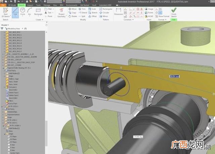Click Circular pattern tool

point(104,13)
